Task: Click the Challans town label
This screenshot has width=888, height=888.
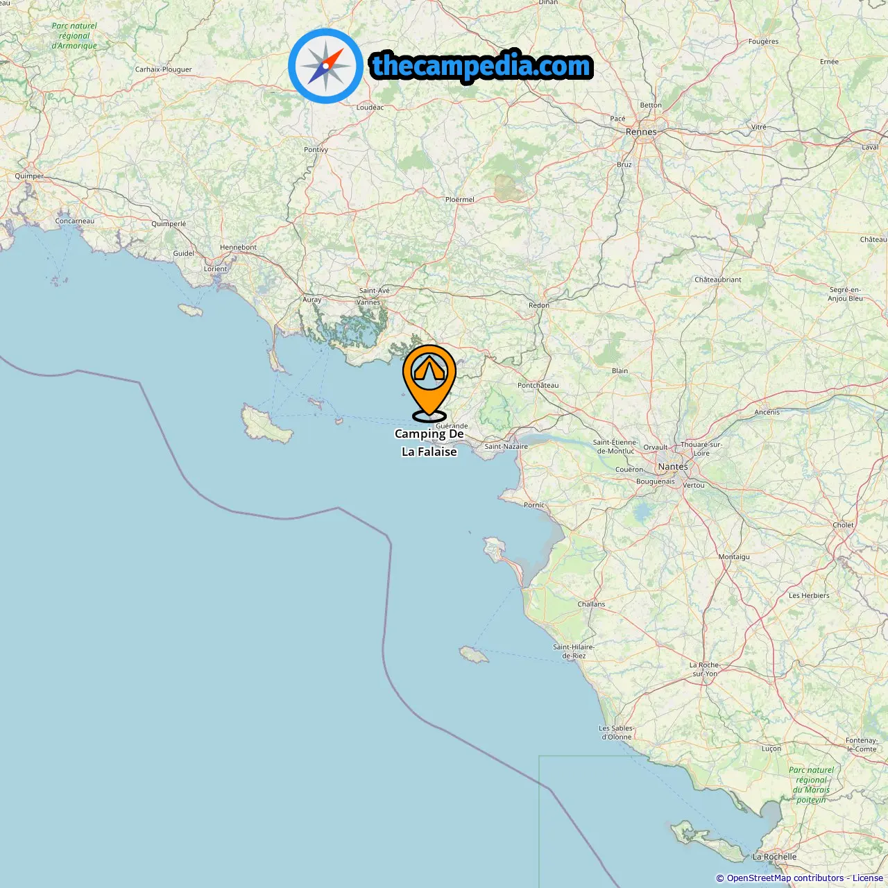Action: point(591,604)
